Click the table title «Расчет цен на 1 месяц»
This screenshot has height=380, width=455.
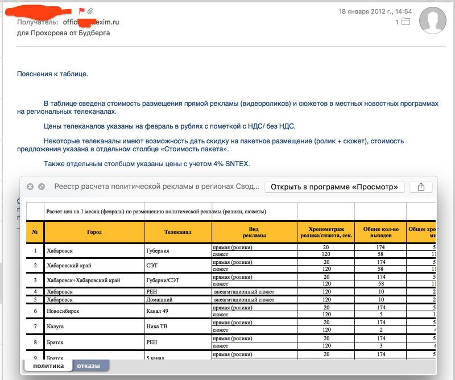pos(156,212)
